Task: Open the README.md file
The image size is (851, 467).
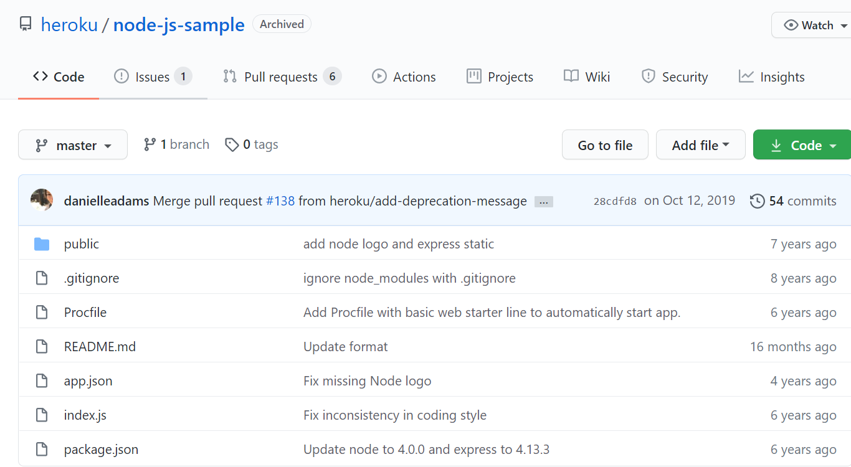Action: point(100,347)
